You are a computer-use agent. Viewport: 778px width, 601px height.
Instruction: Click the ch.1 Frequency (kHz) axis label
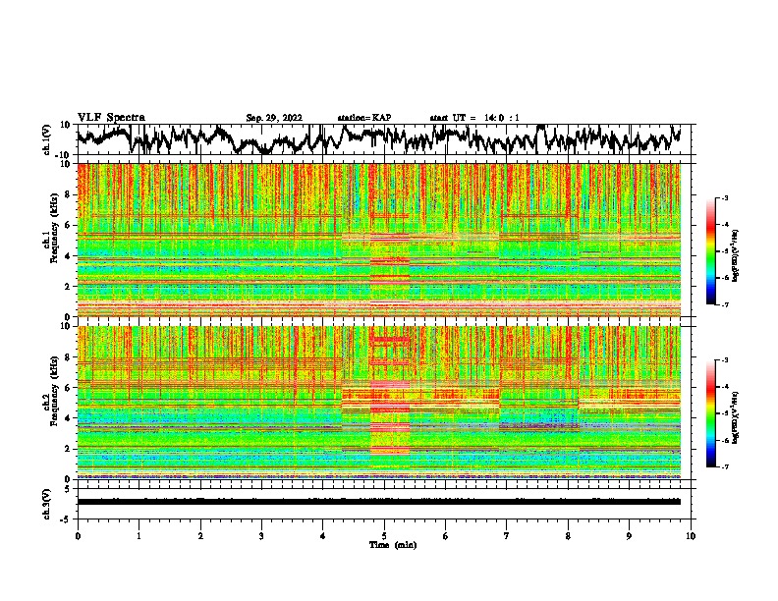click(54, 229)
